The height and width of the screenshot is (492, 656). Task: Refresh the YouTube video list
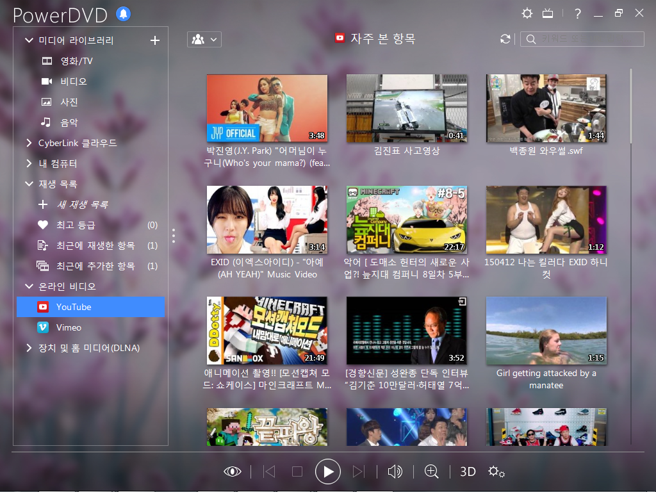tap(505, 39)
